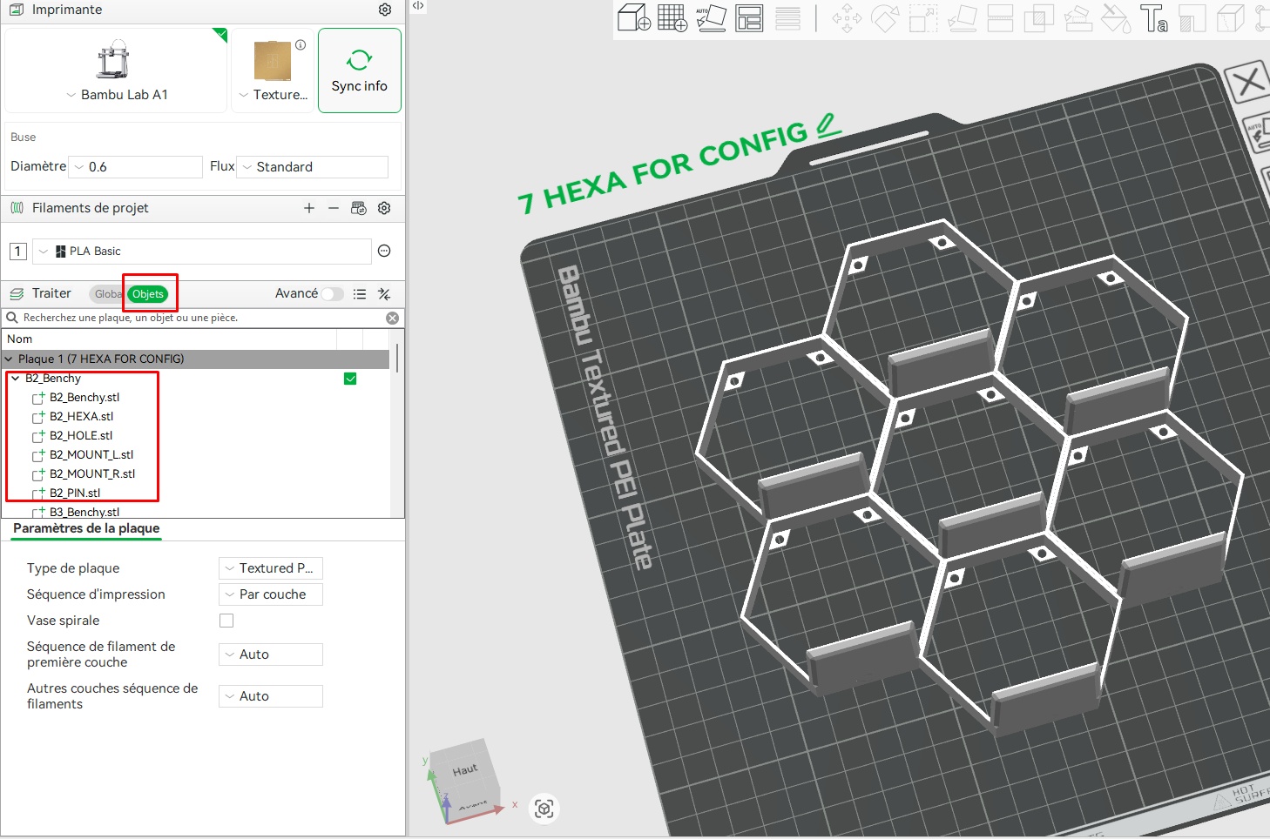
Task: Enable the Vase spirale checkbox
Action: coord(226,621)
